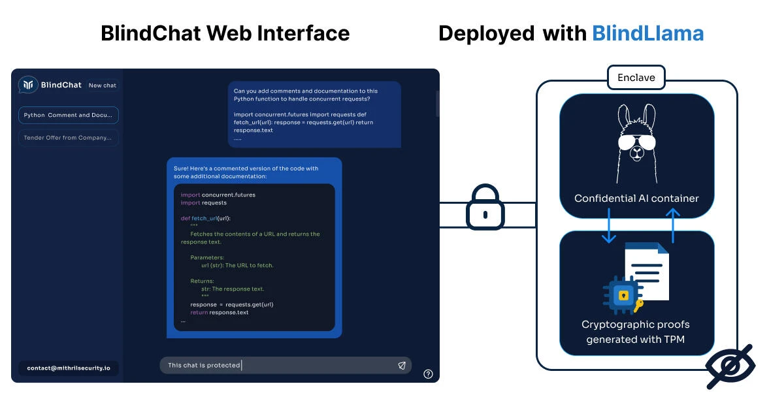Click the contact@mithrilsecurity.io link
769x399 pixels.
point(69,368)
